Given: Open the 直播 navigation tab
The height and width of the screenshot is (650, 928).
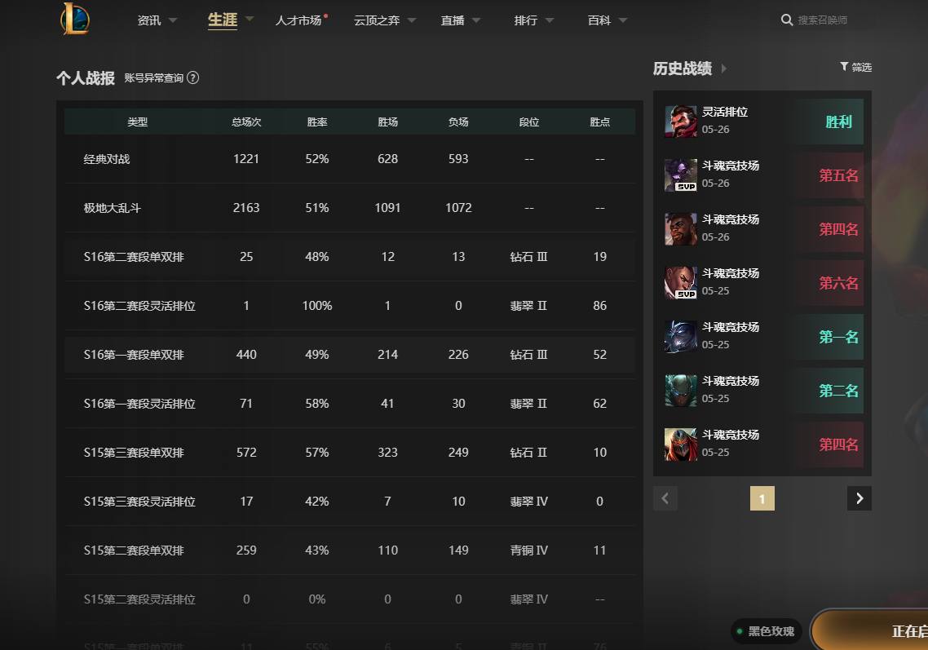Looking at the screenshot, I should coord(453,20).
